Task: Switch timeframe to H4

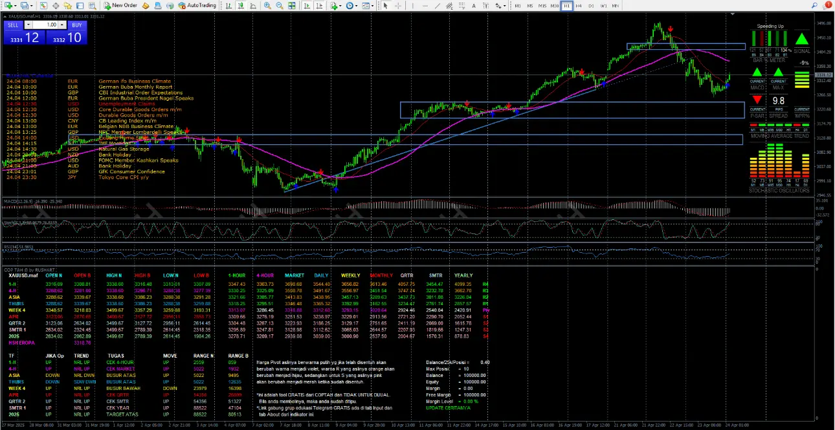Action: 579,5
